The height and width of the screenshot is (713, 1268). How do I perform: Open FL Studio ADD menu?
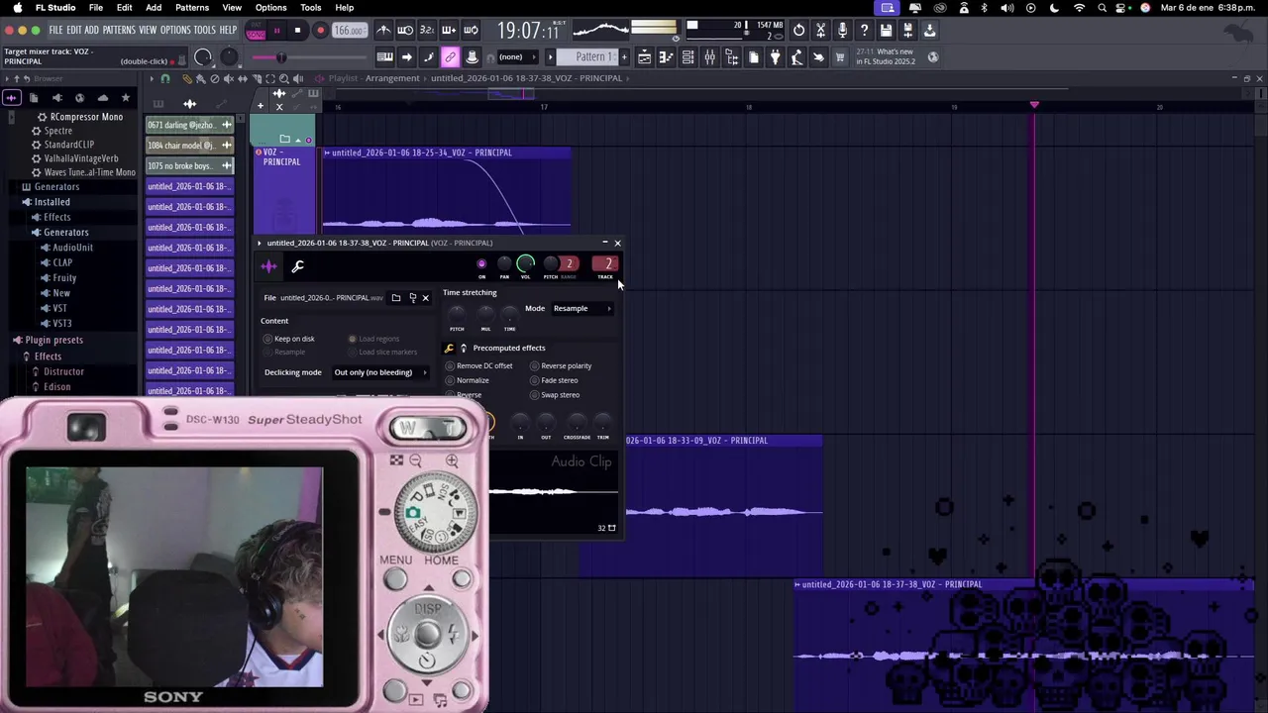click(x=91, y=30)
